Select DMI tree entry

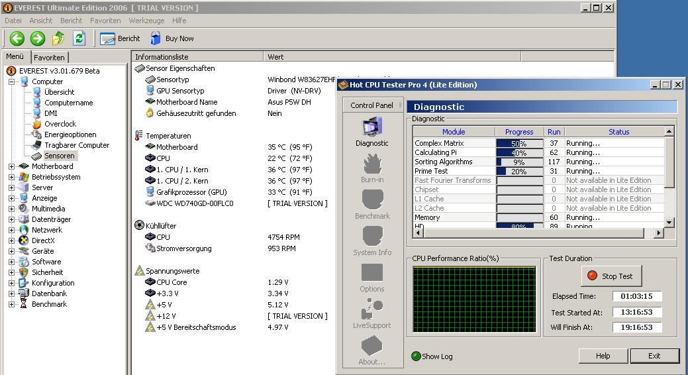click(x=51, y=113)
